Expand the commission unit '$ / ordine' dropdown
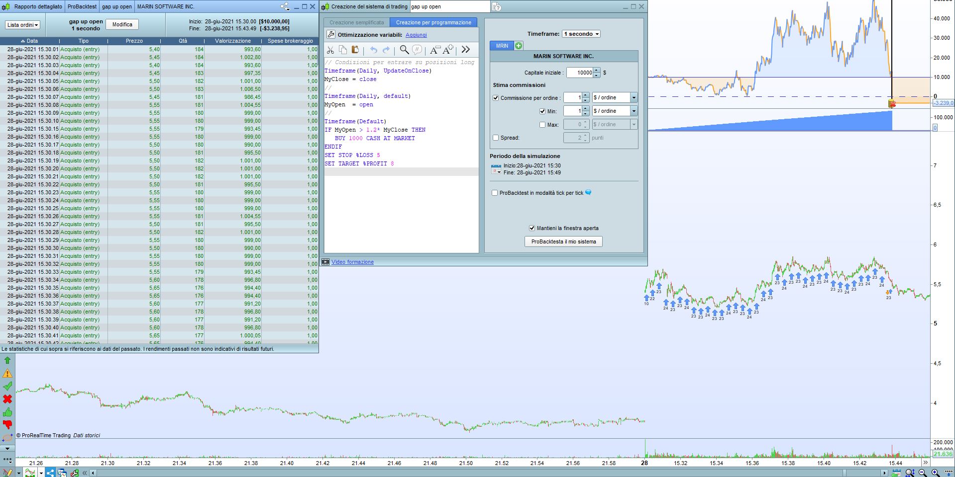Viewport: 955px width, 477px height. [634, 98]
